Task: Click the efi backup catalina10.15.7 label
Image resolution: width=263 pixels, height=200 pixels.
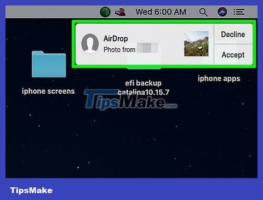Action: 144,88
